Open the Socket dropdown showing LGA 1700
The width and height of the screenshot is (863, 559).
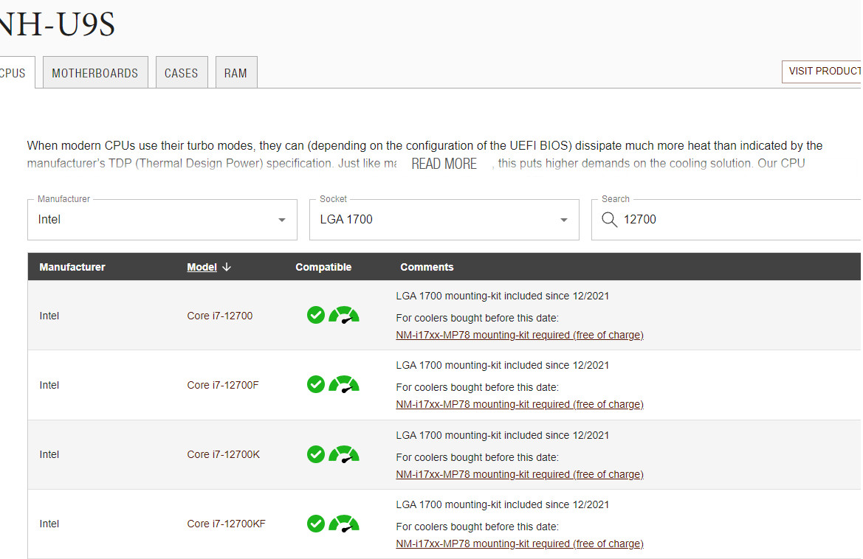[x=444, y=220]
